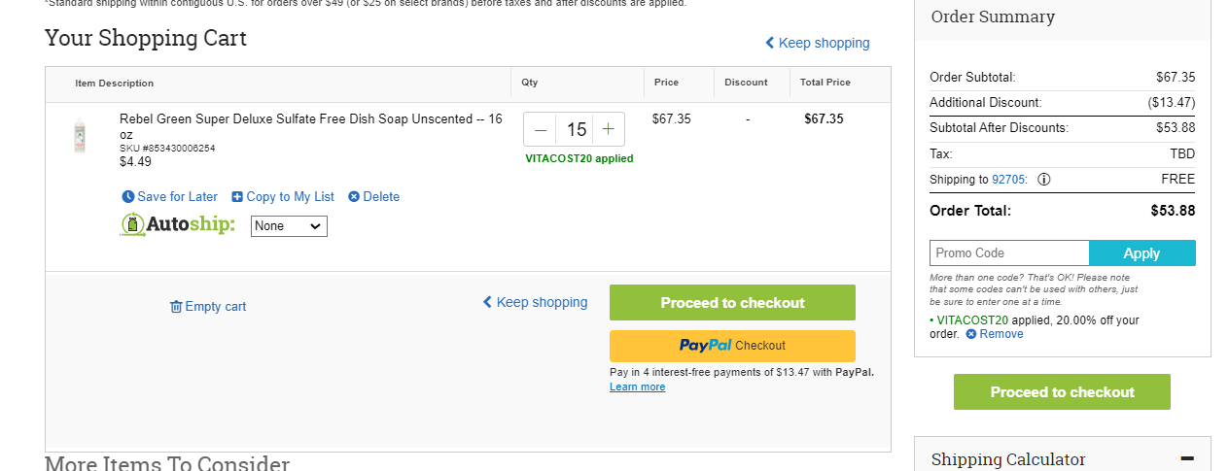Collapse the Shipping Calculator panel

1187,458
